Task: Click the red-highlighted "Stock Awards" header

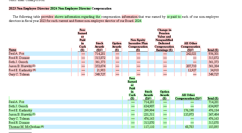Action: point(99,47)
